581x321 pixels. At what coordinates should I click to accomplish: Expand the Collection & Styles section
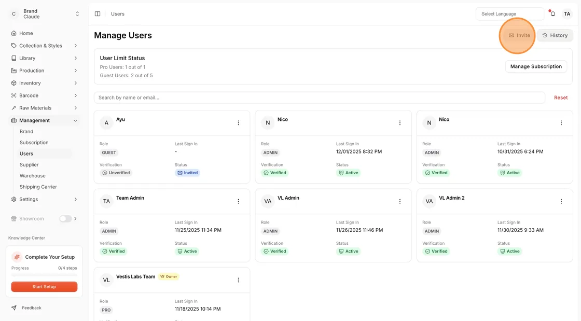pos(76,46)
